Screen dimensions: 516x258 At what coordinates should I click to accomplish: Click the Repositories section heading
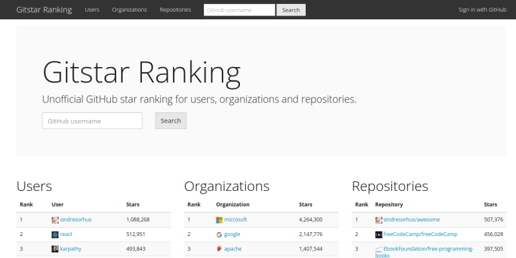pyautogui.click(x=390, y=186)
